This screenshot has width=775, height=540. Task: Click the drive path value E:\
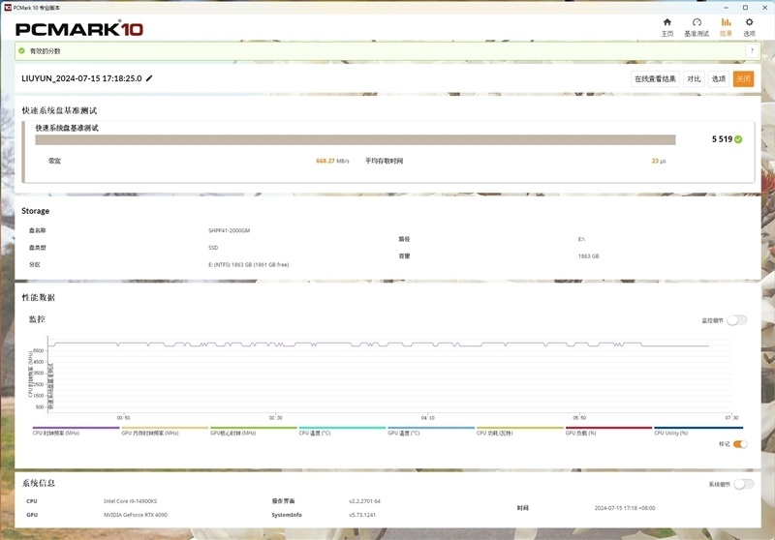[x=581, y=239]
